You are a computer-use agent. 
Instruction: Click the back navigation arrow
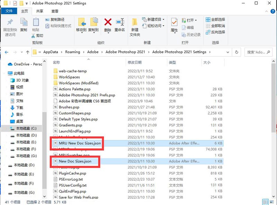(x=7, y=52)
